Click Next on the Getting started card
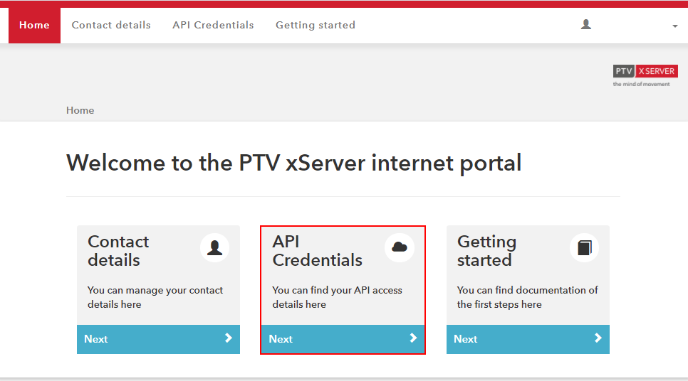The height and width of the screenshot is (381, 688). point(528,339)
